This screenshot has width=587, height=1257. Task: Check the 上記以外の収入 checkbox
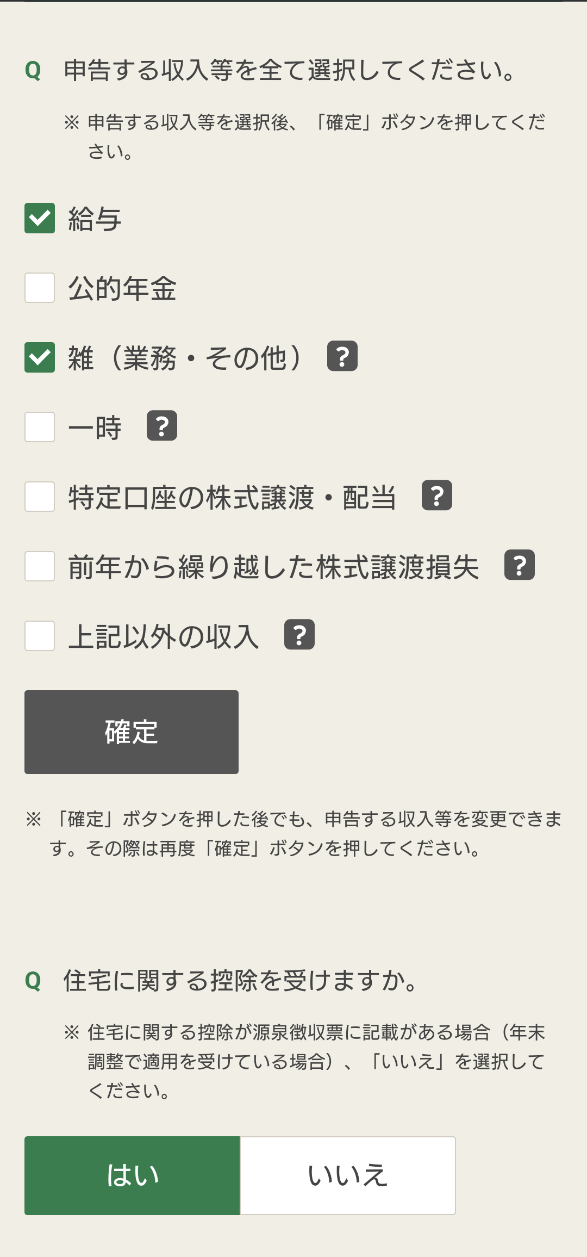click(40, 636)
